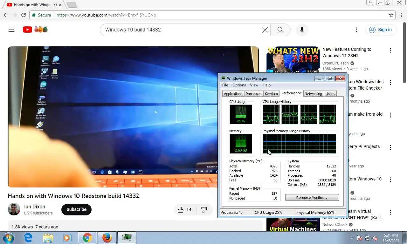
Task: Open more options for 'New Features Coming to Windows 11 23H2'
Action: point(390,50)
